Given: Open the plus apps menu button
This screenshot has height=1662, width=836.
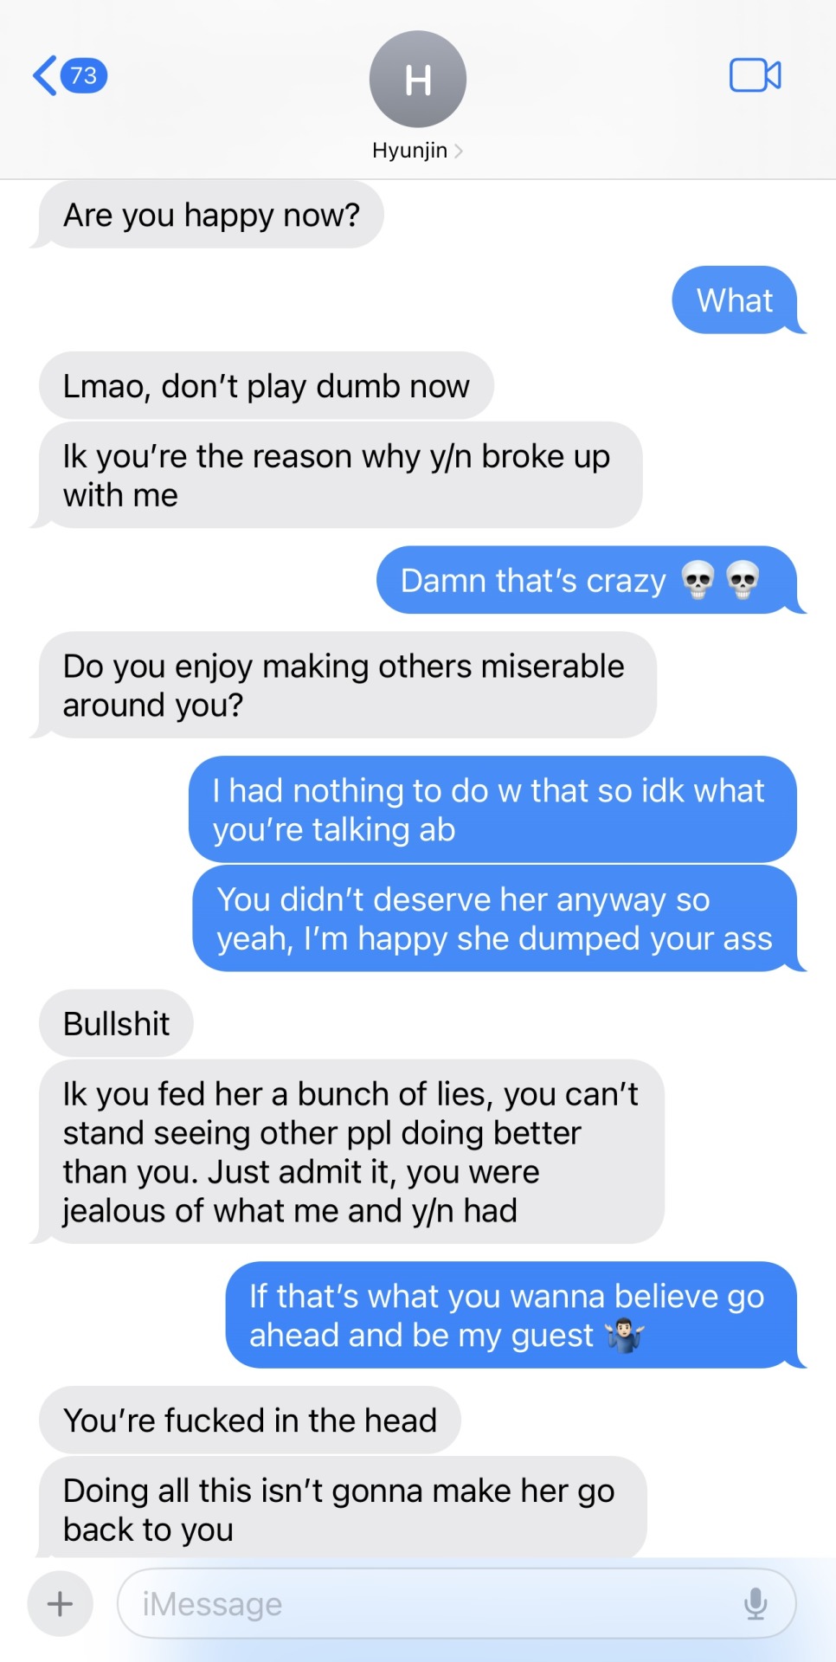Looking at the screenshot, I should [60, 1604].
